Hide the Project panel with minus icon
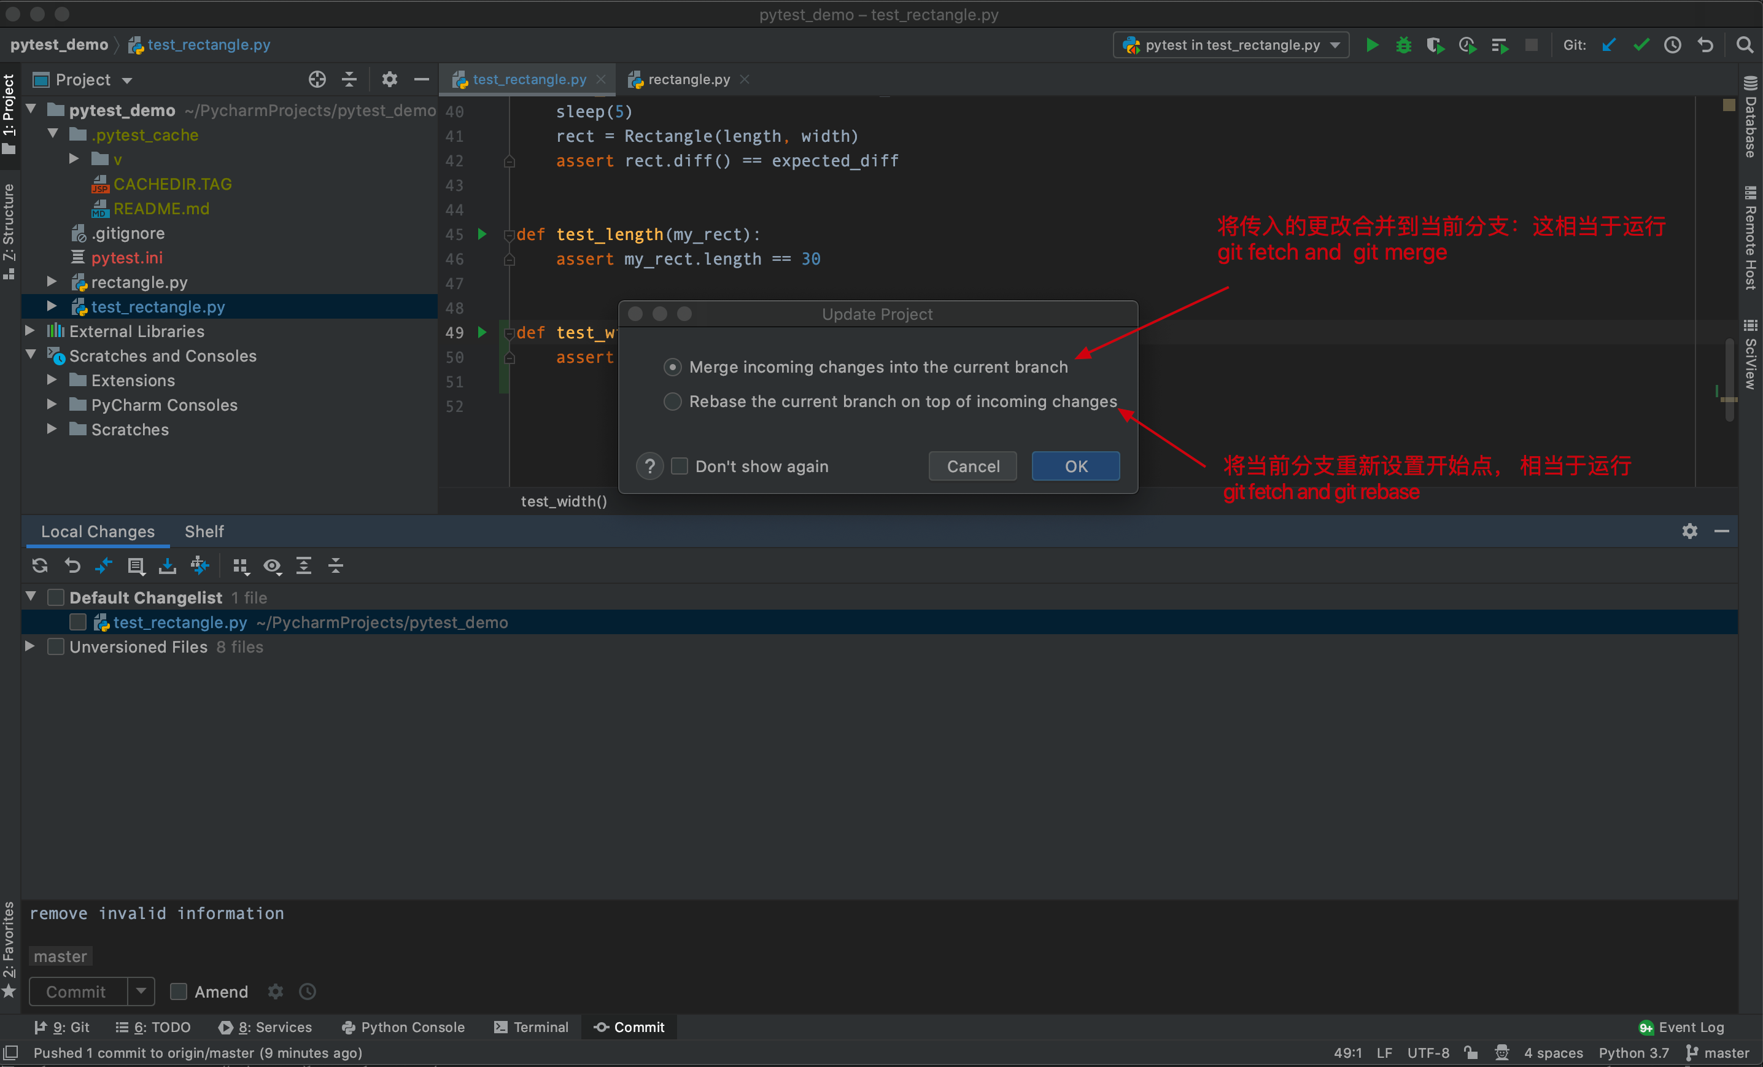 (x=422, y=79)
